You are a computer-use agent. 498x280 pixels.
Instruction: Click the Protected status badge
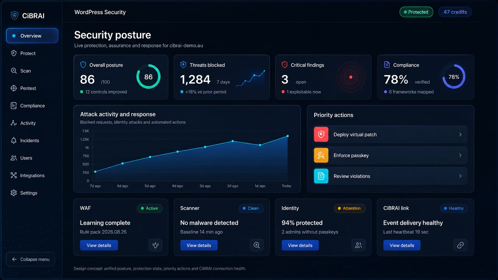click(416, 12)
